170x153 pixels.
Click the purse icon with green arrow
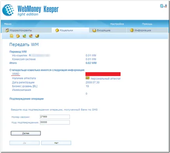point(24,36)
